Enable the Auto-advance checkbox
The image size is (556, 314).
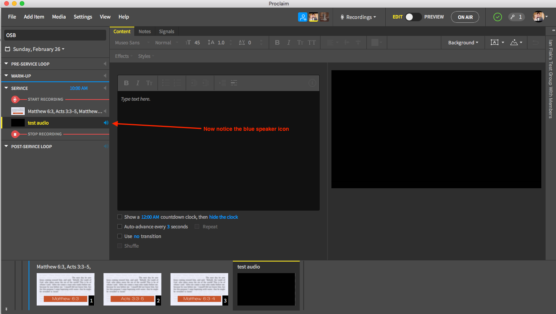click(x=120, y=227)
